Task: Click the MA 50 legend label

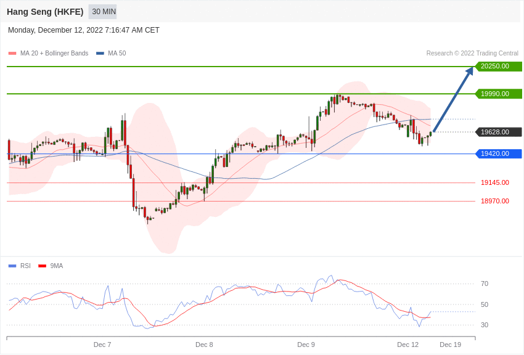Action: [117, 53]
